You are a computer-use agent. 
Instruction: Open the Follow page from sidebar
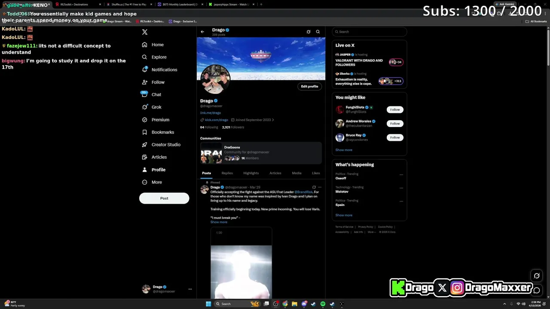(x=153, y=82)
